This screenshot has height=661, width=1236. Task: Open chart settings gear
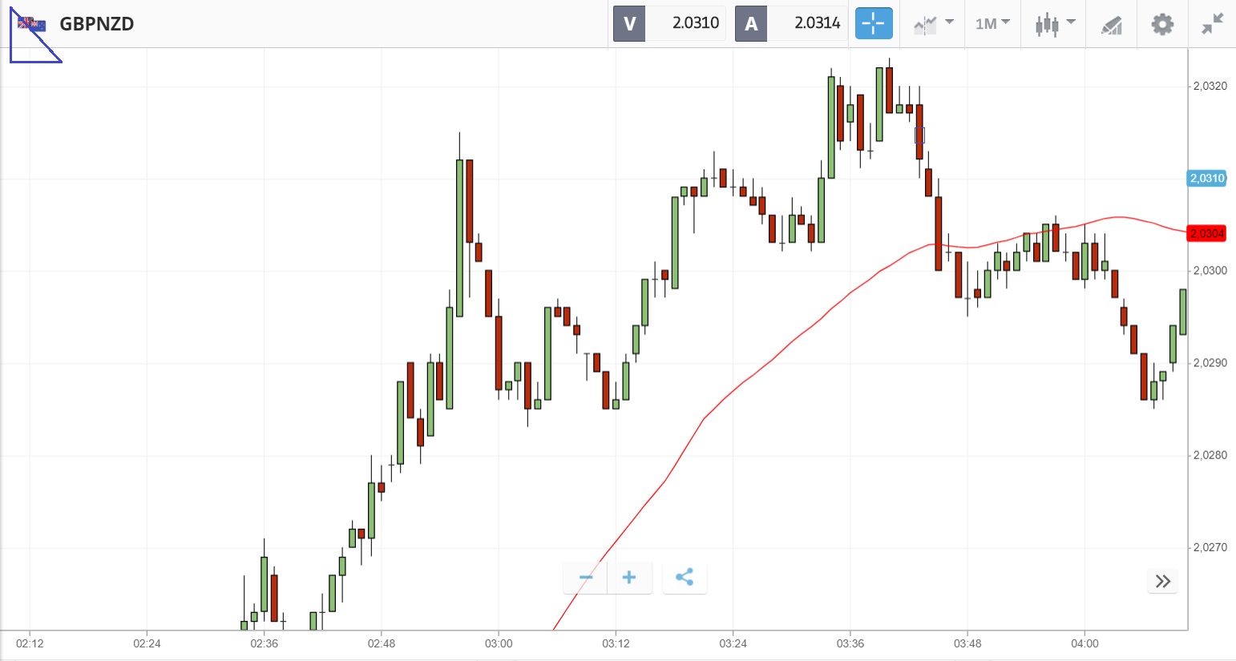[1162, 24]
